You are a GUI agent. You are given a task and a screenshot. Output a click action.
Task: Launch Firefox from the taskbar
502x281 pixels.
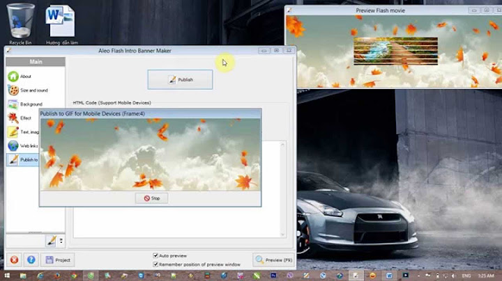click(57, 275)
